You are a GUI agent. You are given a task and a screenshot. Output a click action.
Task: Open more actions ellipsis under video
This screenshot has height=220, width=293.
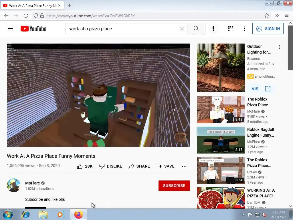click(x=184, y=166)
